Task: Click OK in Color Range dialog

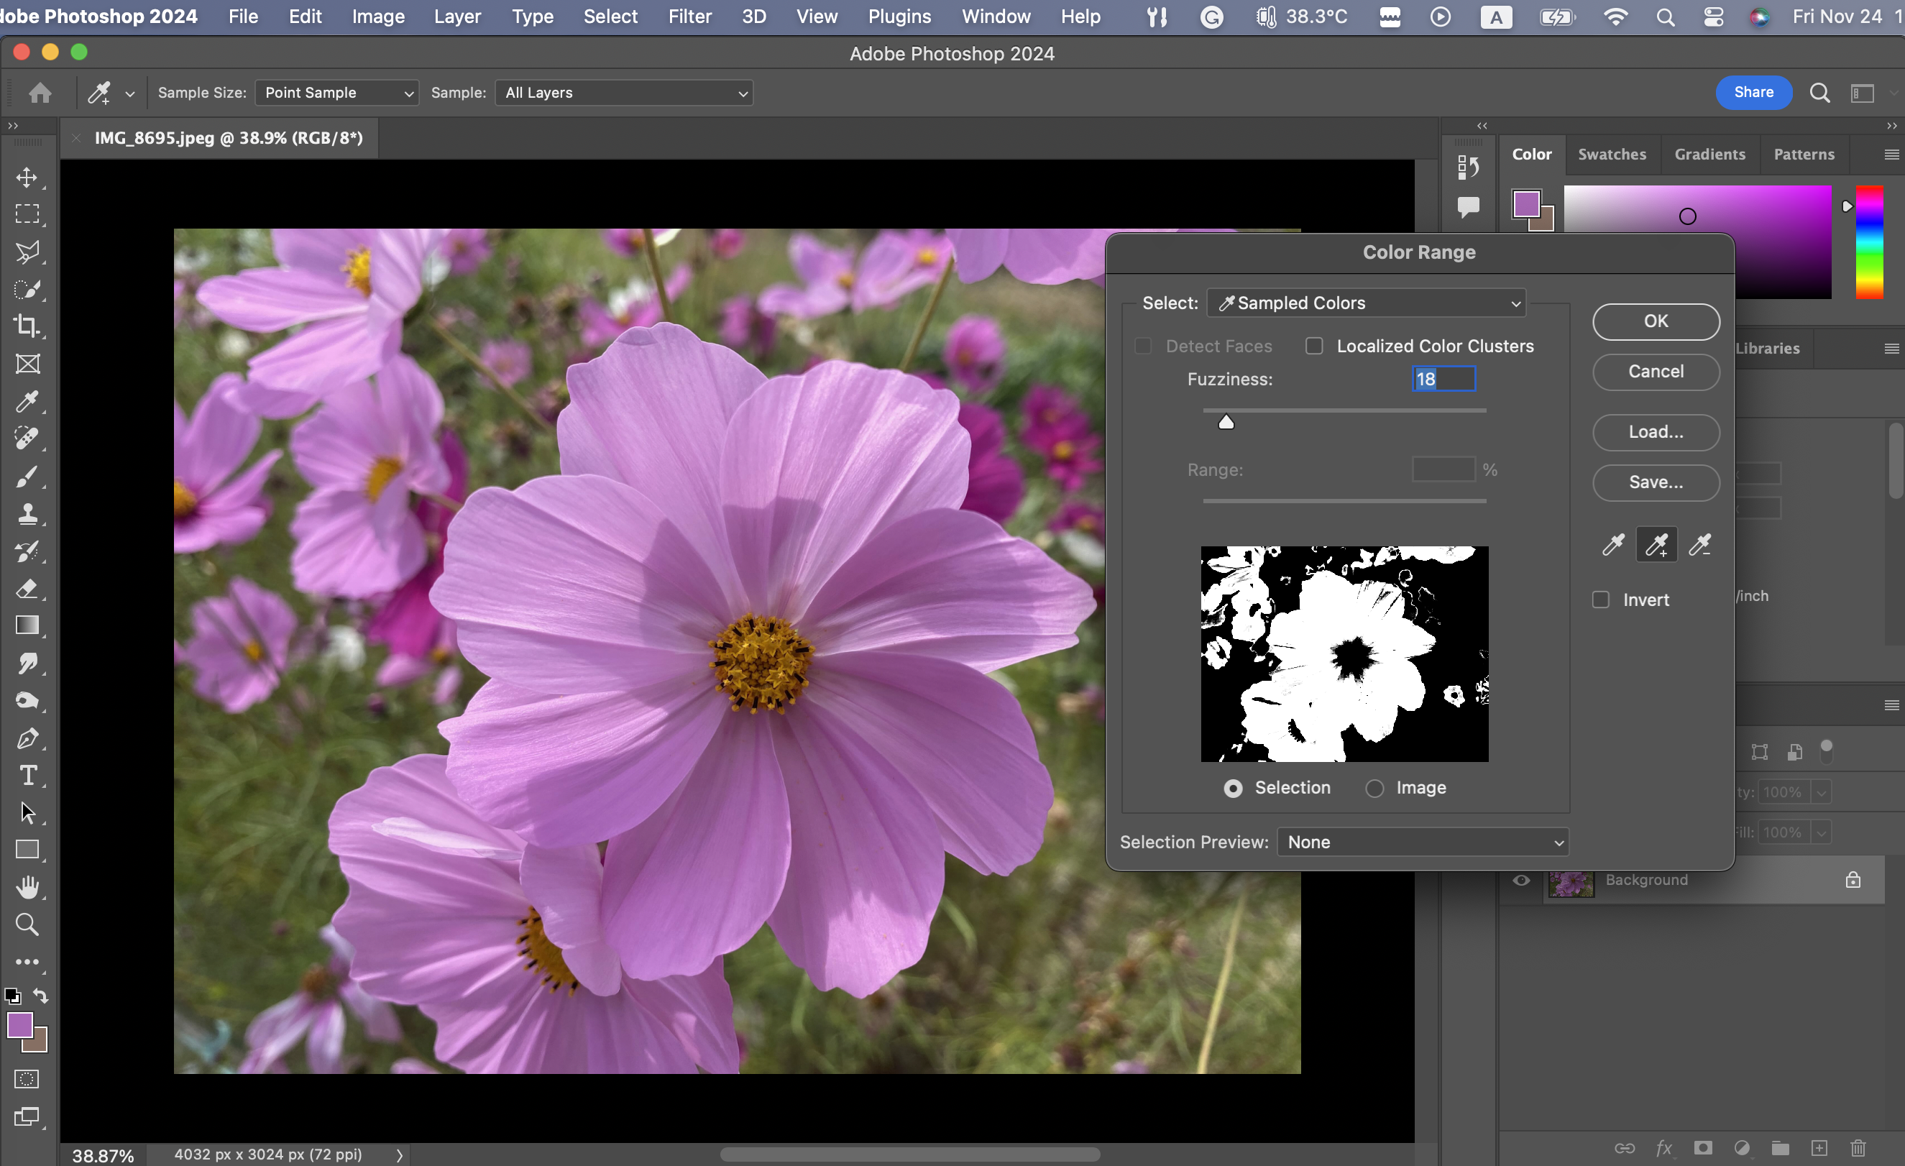Action: [x=1656, y=321]
